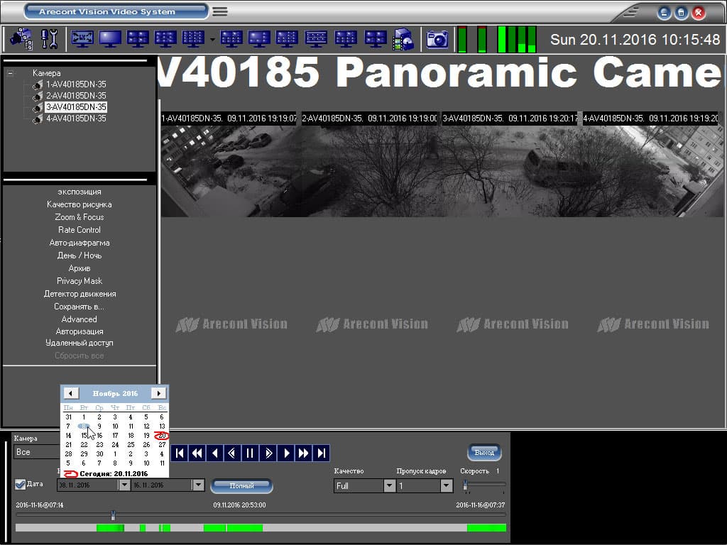Jump to the start of the recording
The width and height of the screenshot is (727, 545).
click(x=180, y=453)
